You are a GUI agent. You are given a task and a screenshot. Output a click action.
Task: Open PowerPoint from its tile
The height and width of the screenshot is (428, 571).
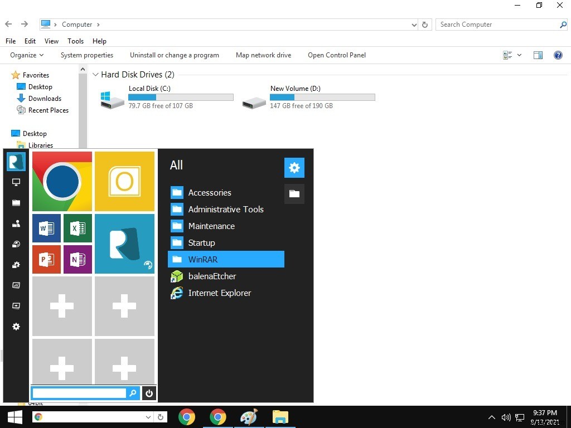point(46,260)
